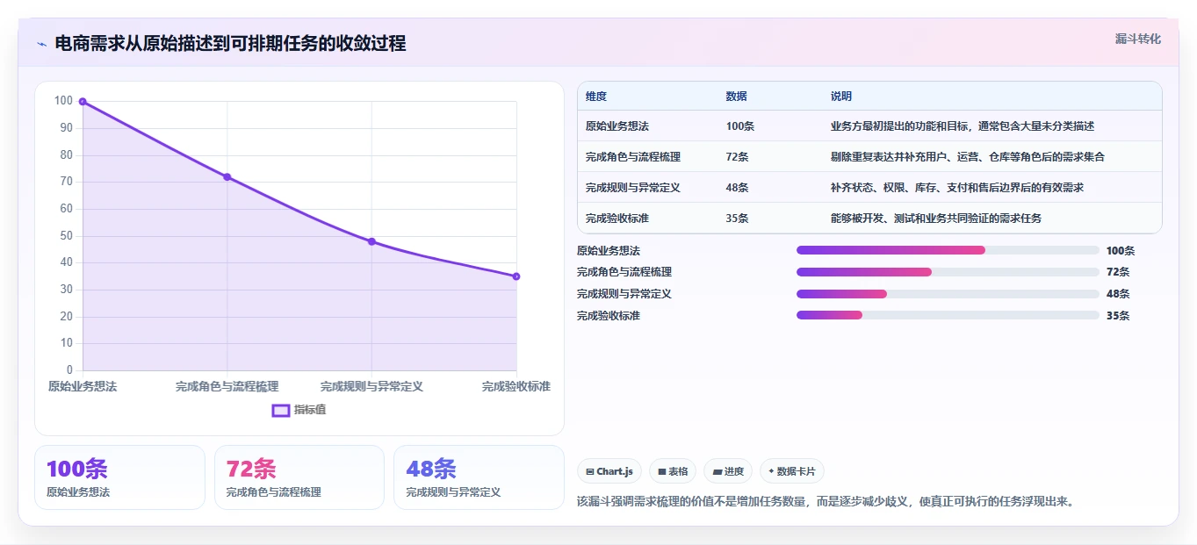Click the 72条 cell in the table
Viewport: 1197px width, 545px height.
click(x=738, y=157)
